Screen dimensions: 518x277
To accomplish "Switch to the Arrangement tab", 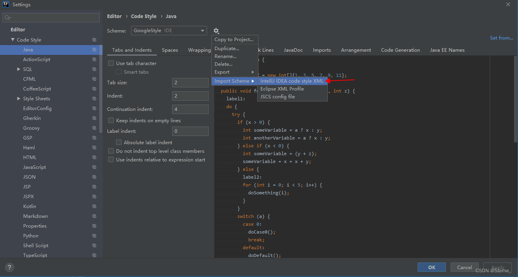I will (x=356, y=50).
